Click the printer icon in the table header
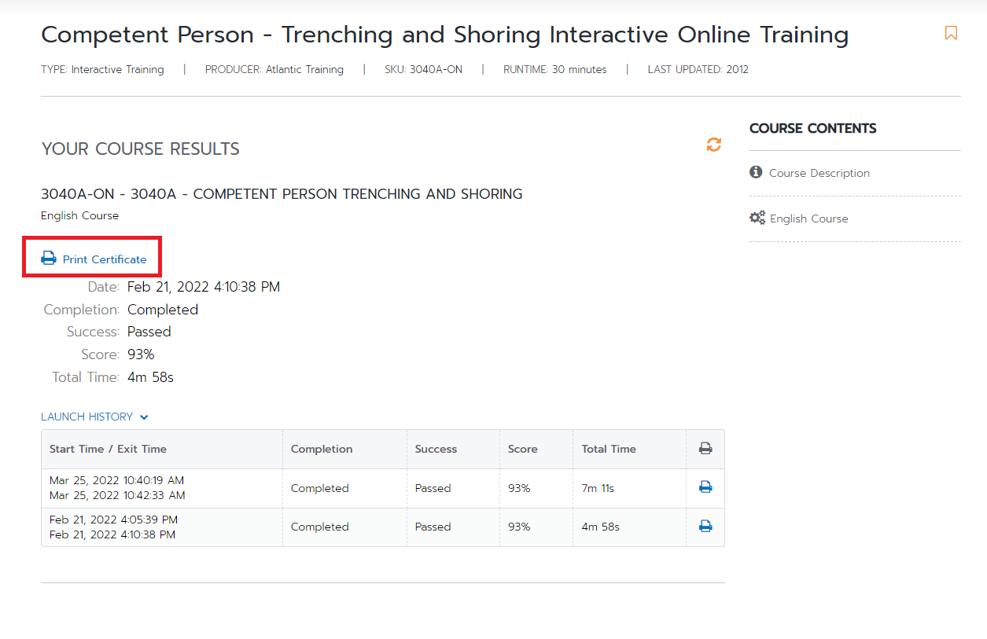Viewport: 987px width, 639px height. pyautogui.click(x=705, y=449)
